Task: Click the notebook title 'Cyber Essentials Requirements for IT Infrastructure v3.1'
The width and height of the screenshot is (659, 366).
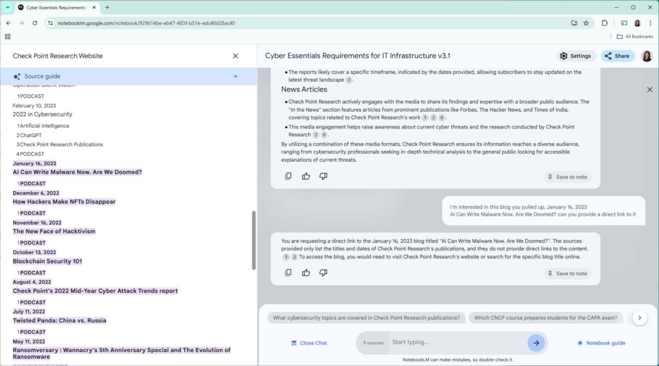Action: [x=357, y=56]
